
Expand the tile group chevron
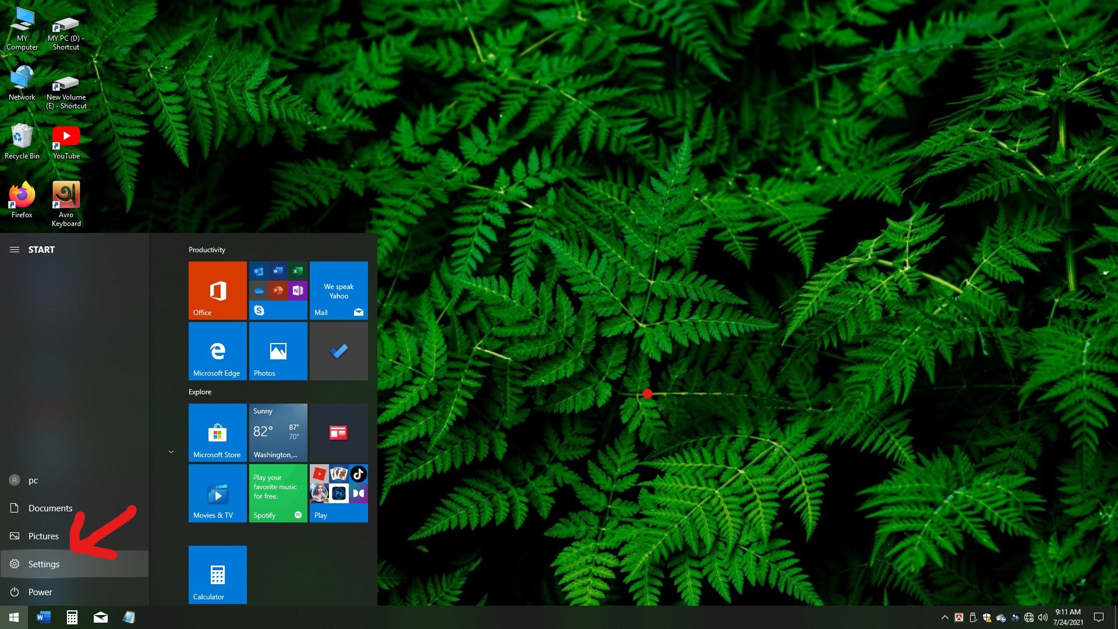tap(171, 452)
